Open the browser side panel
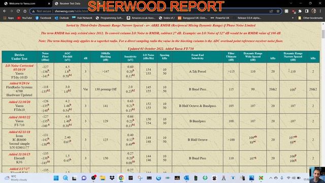This screenshot has height=183, width=325. (307, 11)
